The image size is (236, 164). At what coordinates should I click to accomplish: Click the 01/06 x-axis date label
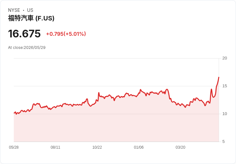(139, 147)
